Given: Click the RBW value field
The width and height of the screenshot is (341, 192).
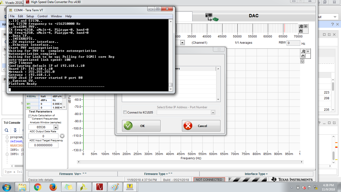Looking at the screenshot, I should point(293,43).
